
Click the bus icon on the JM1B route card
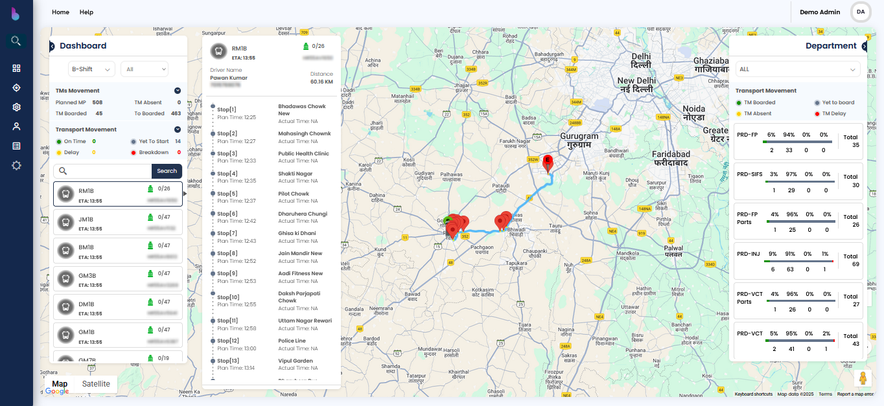click(65, 221)
